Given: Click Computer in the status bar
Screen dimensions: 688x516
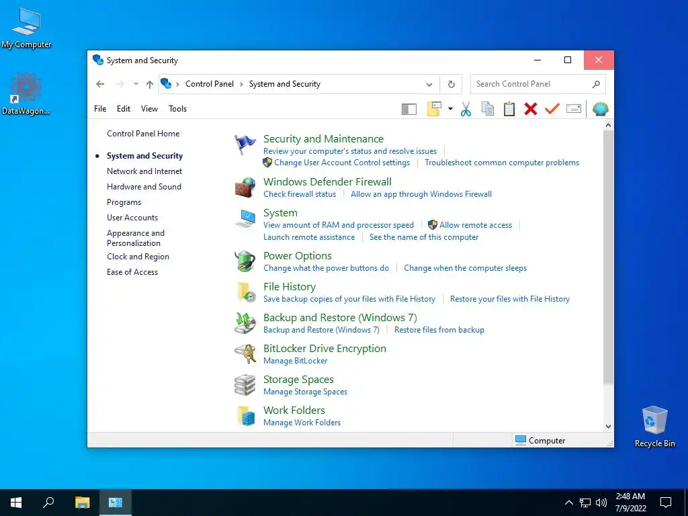Looking at the screenshot, I should tap(540, 440).
